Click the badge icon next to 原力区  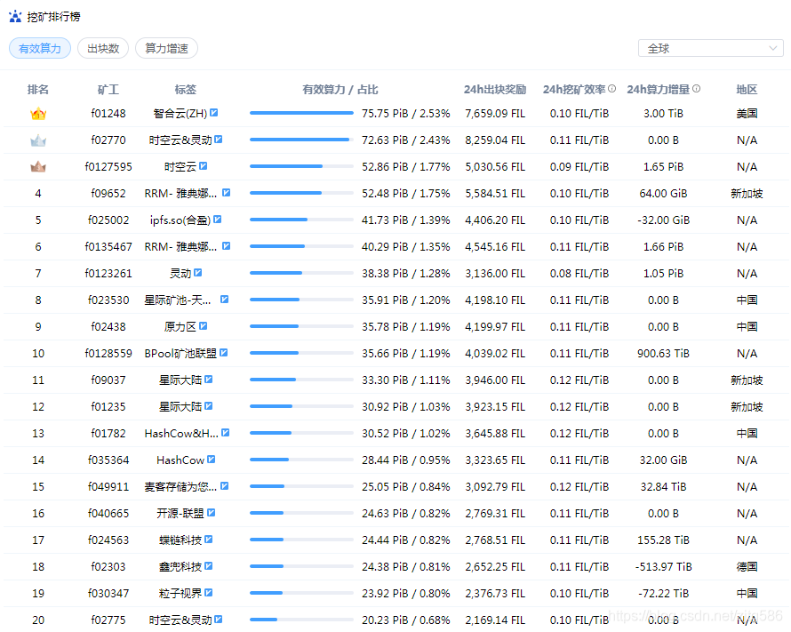204,326
